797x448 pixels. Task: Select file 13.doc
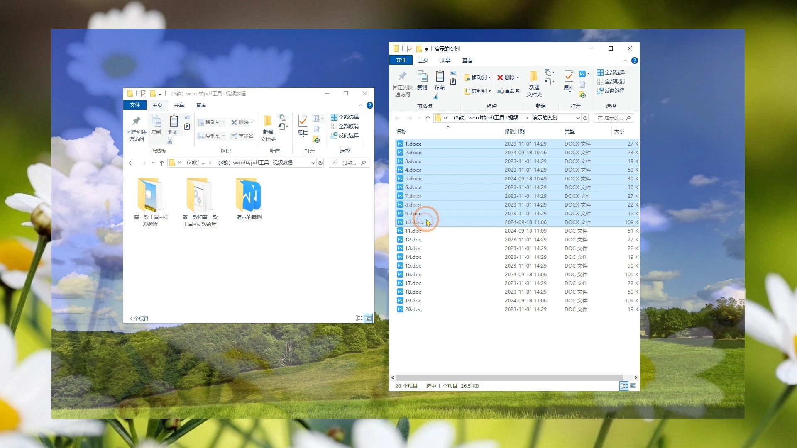[517, 248]
